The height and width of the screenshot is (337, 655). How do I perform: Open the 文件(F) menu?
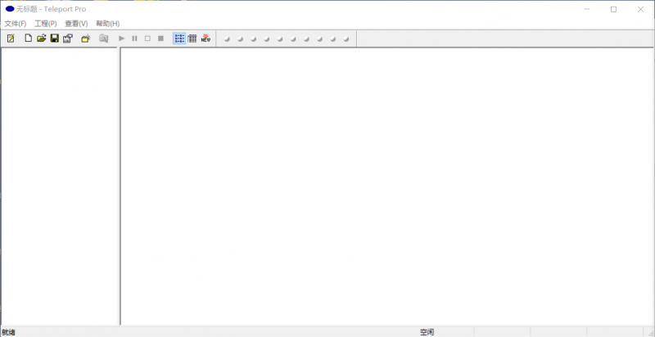click(16, 24)
